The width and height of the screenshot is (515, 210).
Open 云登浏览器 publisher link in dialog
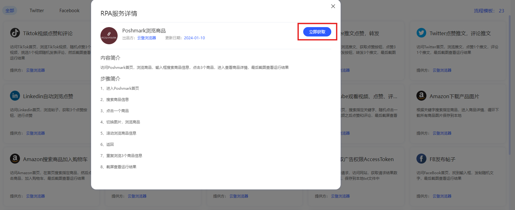tap(147, 38)
